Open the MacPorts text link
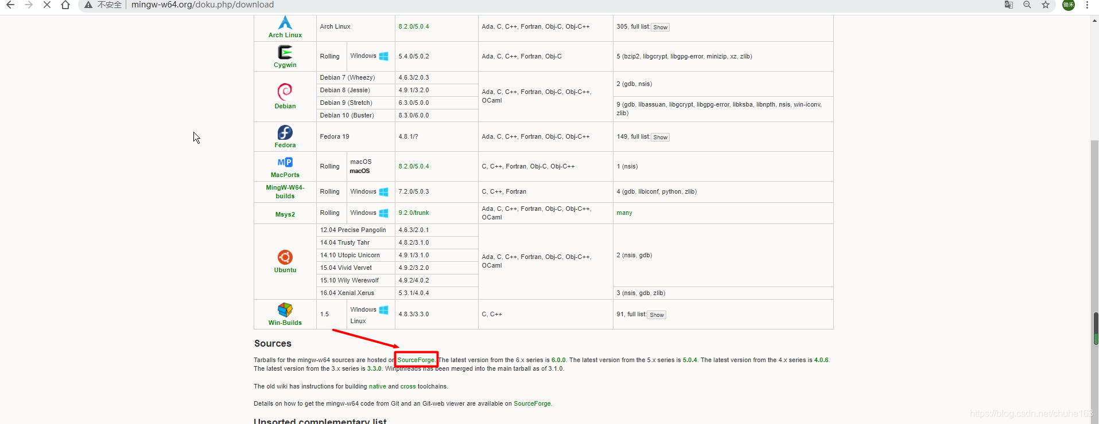Viewport: 1099px width, 424px height. (x=285, y=175)
